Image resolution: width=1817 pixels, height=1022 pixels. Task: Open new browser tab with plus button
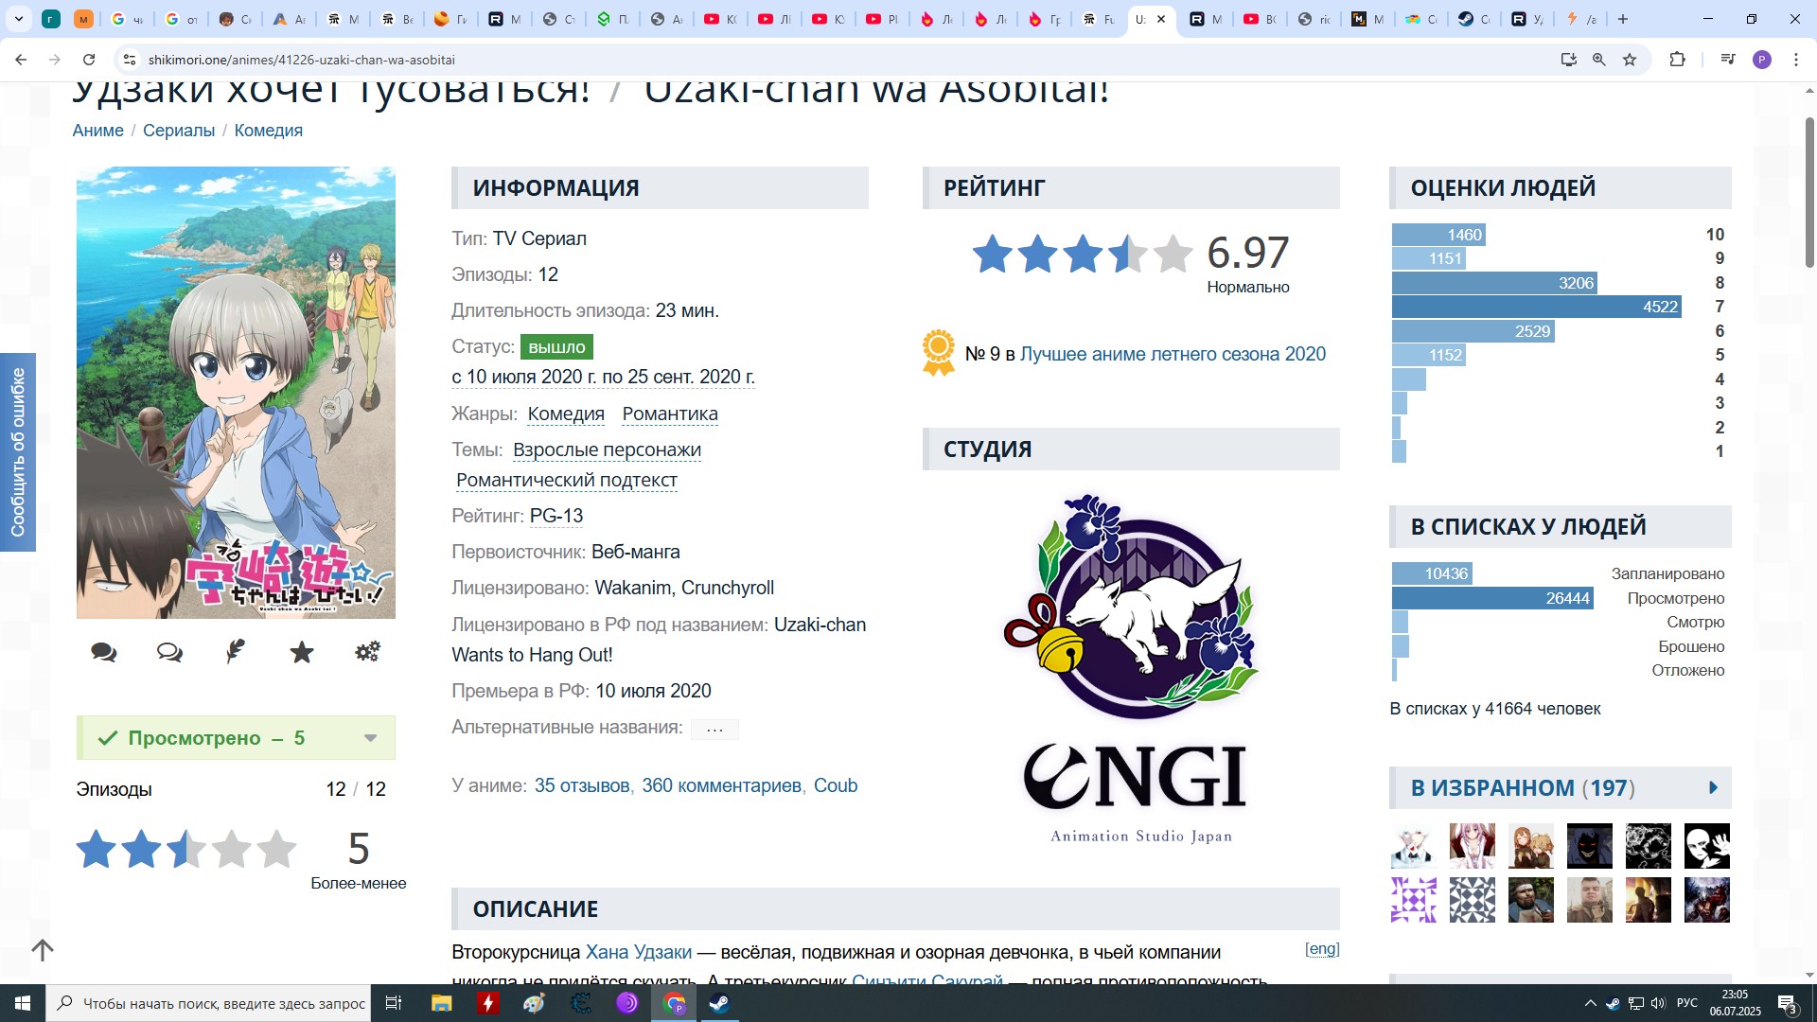[1623, 19]
